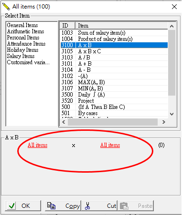Click the pencil icon in title bar
The image size is (182, 215).
coord(6,7)
